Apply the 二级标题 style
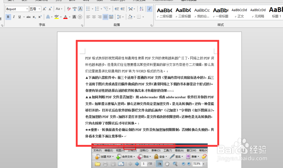The width and height of the screenshot is (283, 168). (x=165, y=13)
